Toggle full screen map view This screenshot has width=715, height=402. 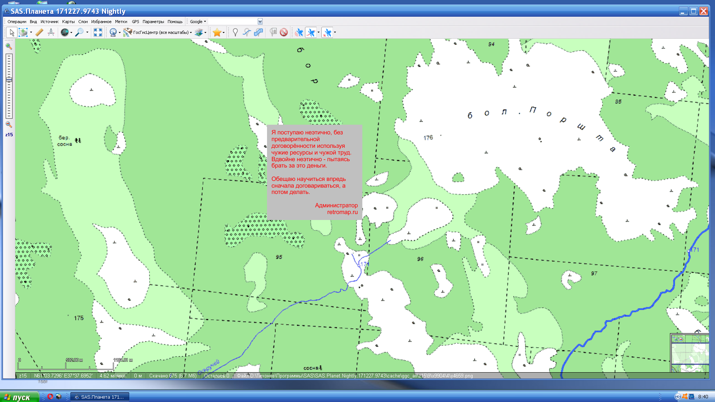98,32
